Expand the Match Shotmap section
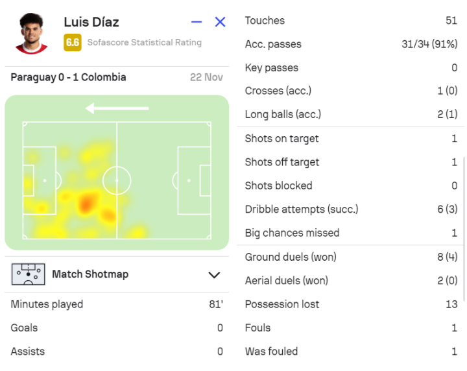Image resolution: width=467 pixels, height=371 pixels. (x=214, y=275)
